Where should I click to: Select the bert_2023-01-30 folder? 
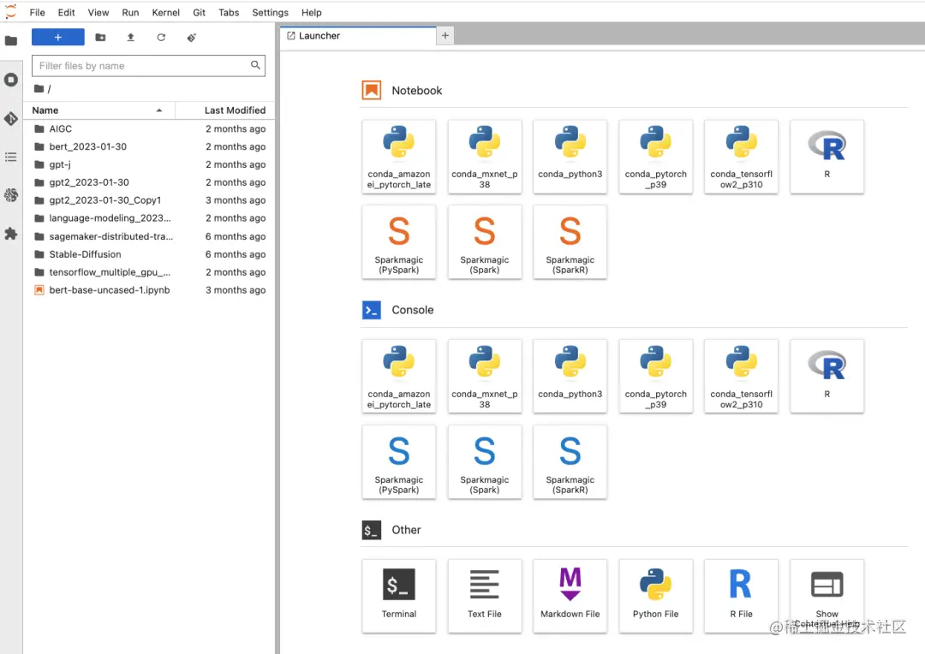click(150, 146)
